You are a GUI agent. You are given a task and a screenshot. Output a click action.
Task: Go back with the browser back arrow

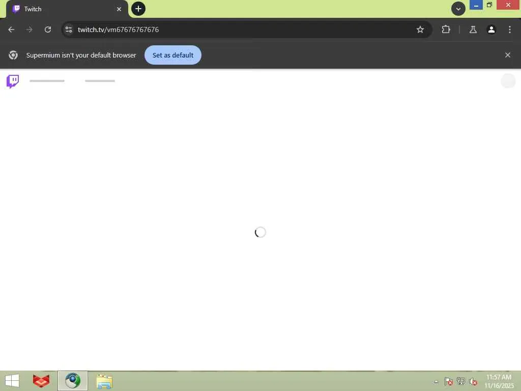tap(11, 30)
